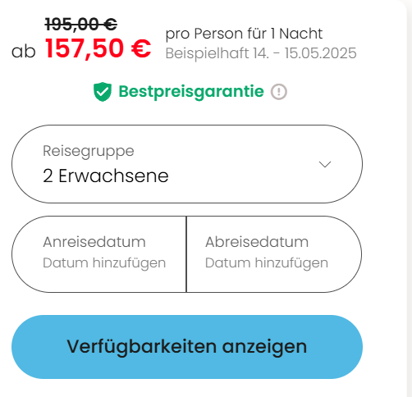Open the Bestpreisgarantie info exclamation icon
Screen dimensions: 412x397
point(279,92)
